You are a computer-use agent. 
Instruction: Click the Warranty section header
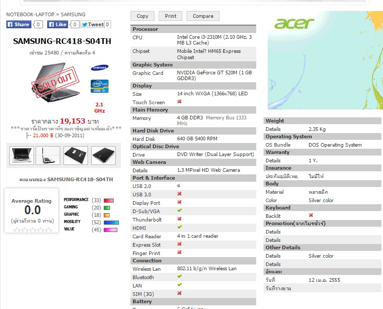(x=322, y=152)
